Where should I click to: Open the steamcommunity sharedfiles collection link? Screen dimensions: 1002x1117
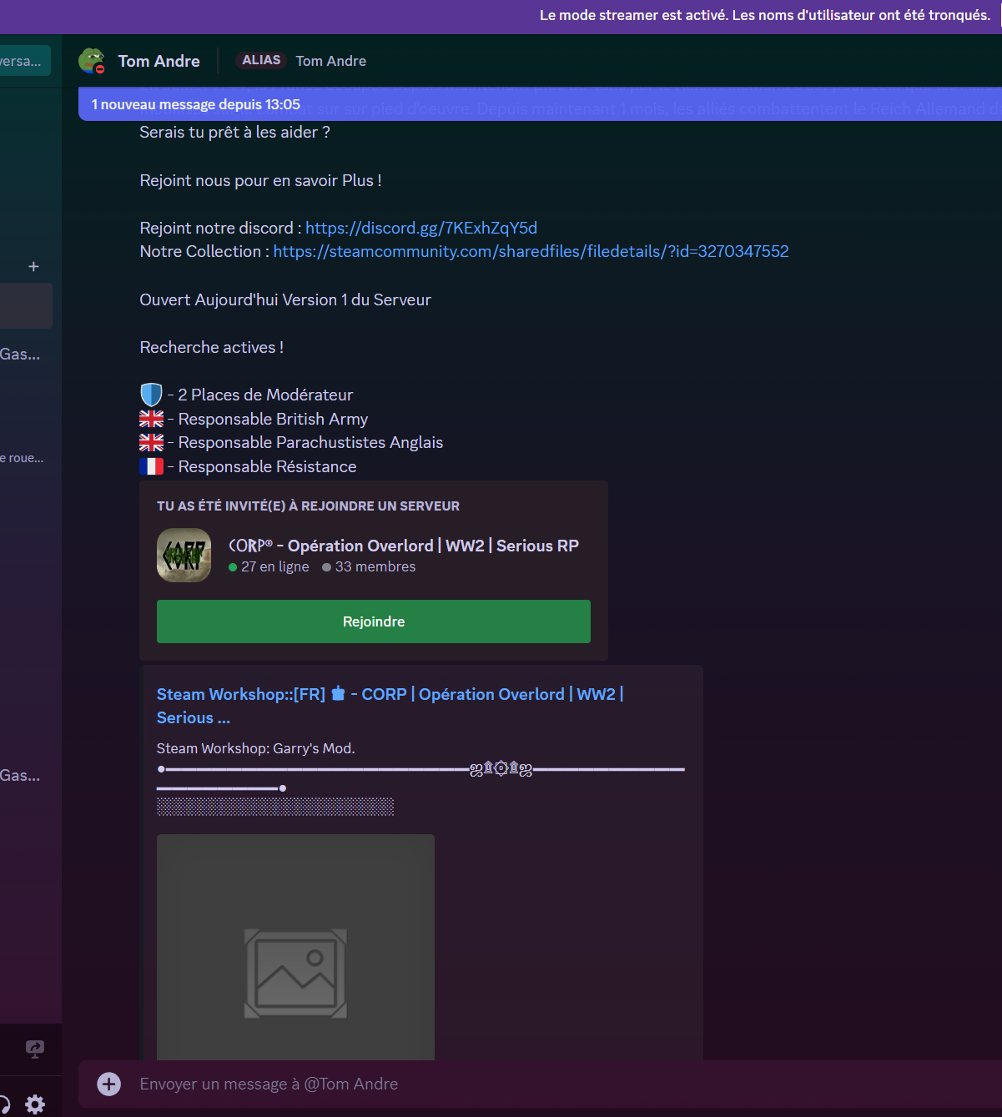[x=531, y=251]
